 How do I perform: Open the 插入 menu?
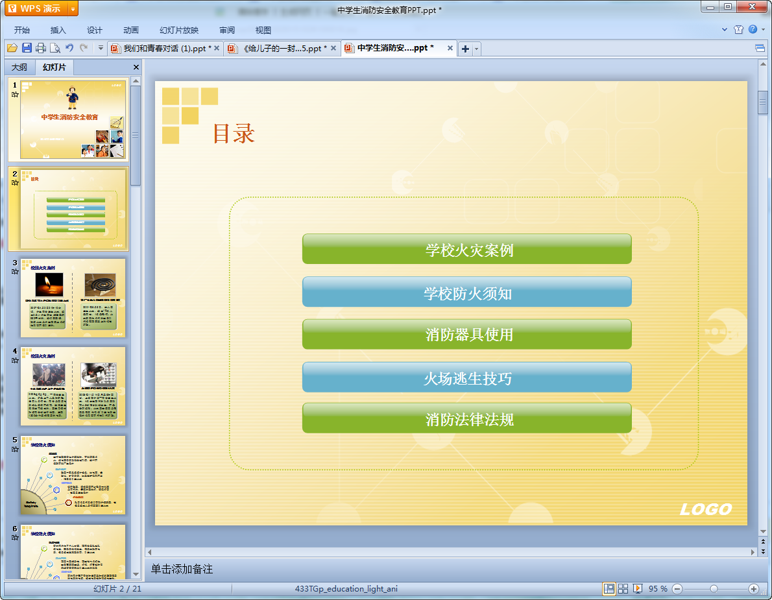click(58, 30)
